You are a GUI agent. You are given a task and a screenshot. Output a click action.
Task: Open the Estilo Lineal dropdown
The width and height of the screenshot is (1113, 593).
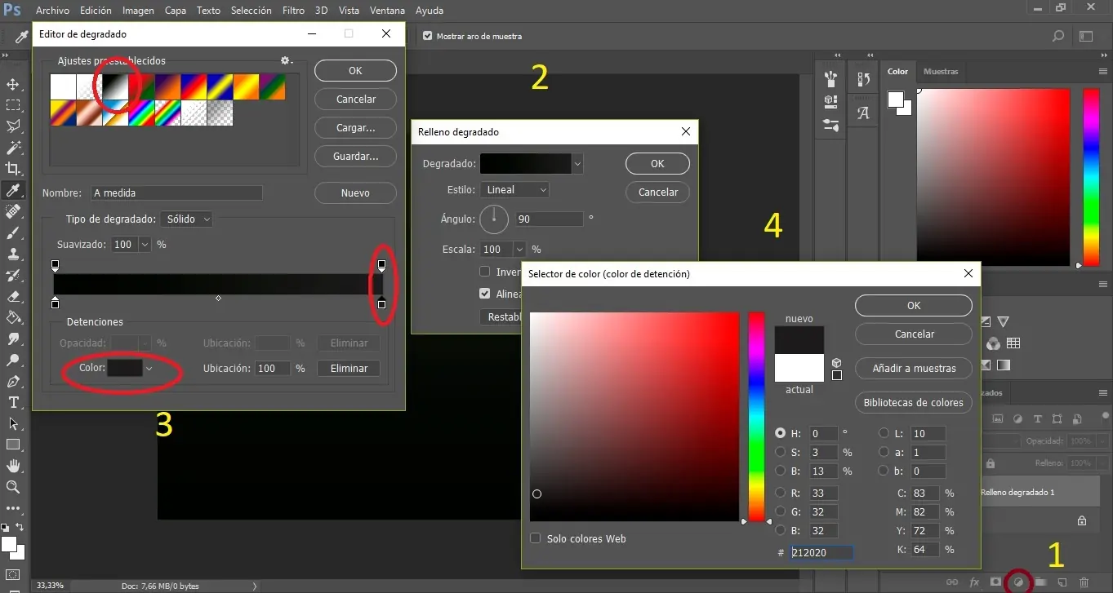(x=514, y=189)
